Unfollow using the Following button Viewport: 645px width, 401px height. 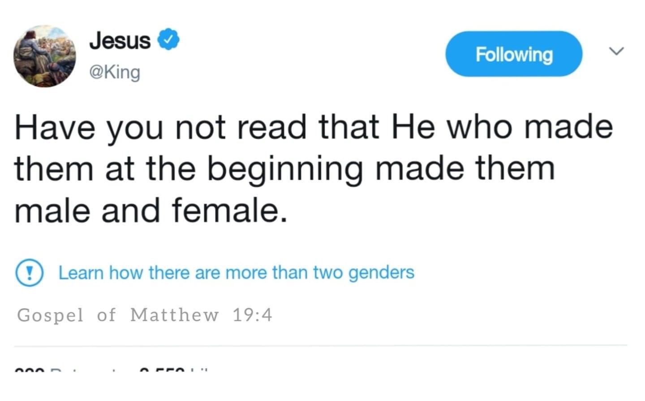[x=513, y=54]
